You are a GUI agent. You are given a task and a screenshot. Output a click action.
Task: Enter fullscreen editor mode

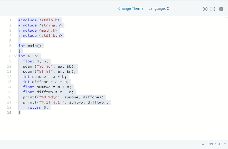(213, 9)
